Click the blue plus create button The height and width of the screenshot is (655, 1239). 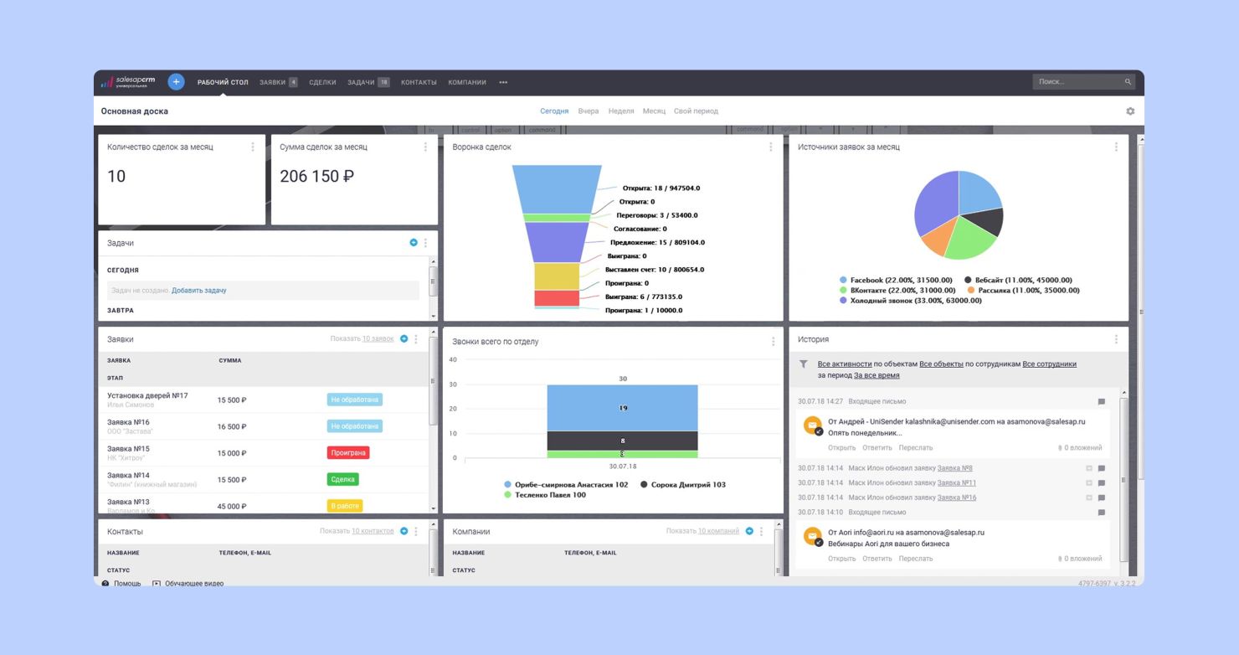tap(176, 82)
